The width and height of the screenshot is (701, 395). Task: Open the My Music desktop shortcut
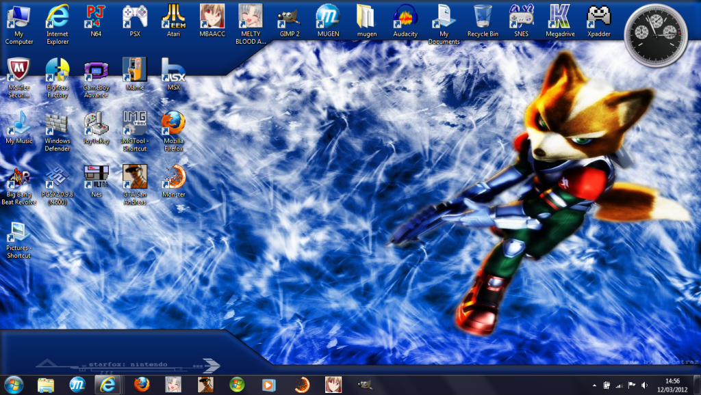point(18,128)
